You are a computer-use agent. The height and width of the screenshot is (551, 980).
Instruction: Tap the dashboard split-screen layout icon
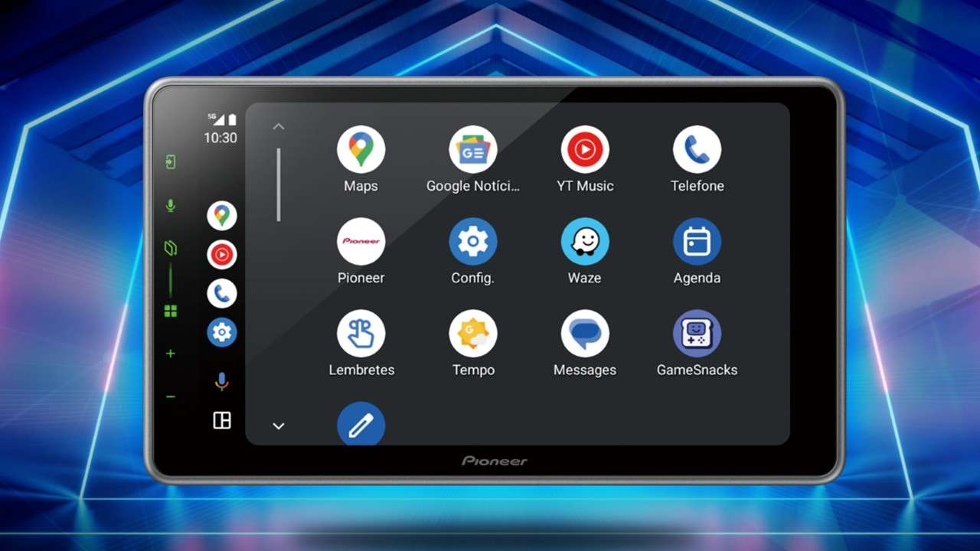[222, 420]
